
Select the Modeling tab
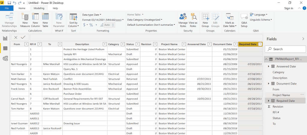(39, 8)
